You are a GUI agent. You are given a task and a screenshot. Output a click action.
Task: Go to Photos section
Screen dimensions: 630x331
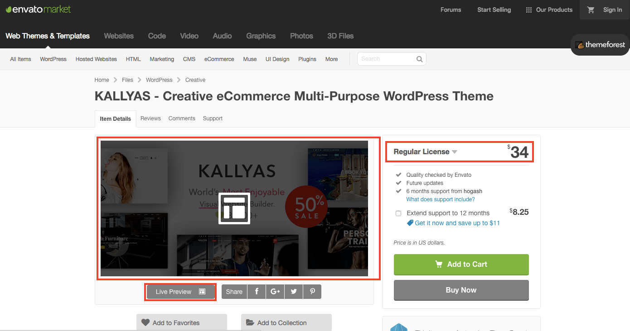tap(301, 36)
